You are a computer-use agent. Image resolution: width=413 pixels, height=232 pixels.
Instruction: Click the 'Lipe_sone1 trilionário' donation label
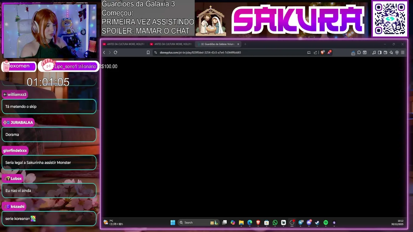76,66
